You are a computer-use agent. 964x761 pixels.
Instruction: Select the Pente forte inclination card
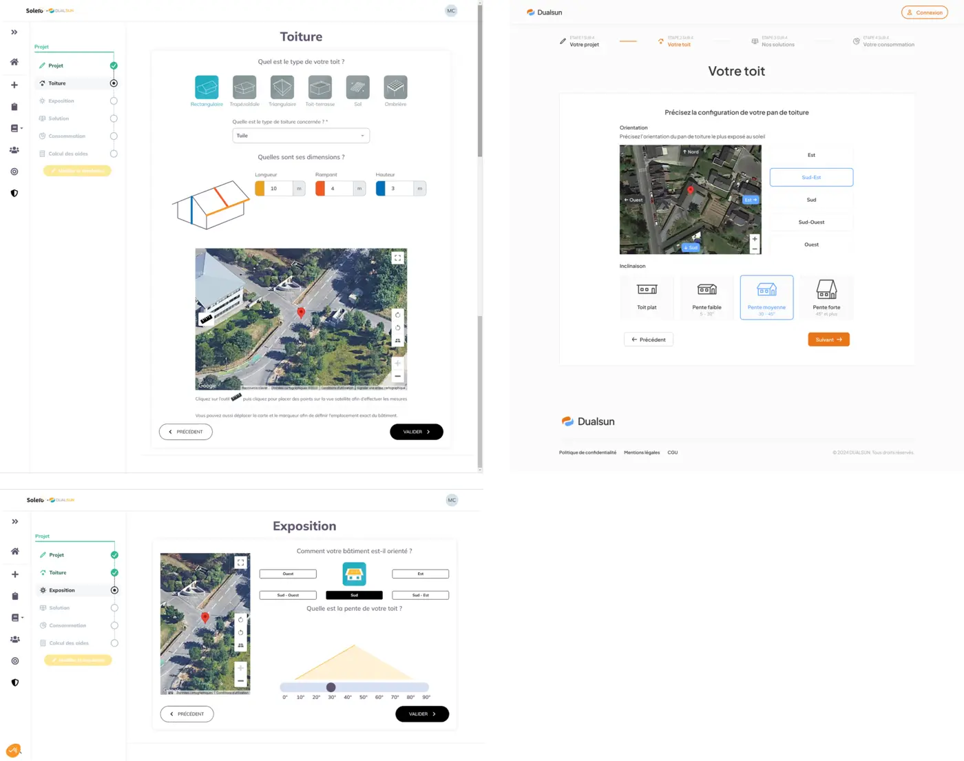click(x=826, y=298)
